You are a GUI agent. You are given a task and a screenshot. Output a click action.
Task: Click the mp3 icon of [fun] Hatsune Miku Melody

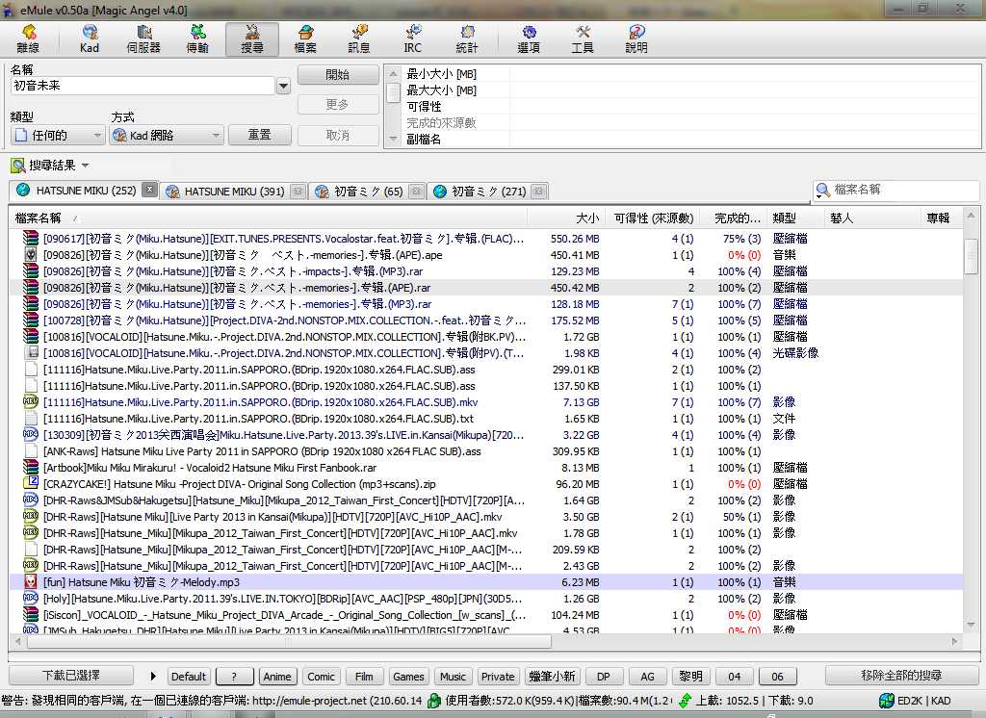pos(30,581)
